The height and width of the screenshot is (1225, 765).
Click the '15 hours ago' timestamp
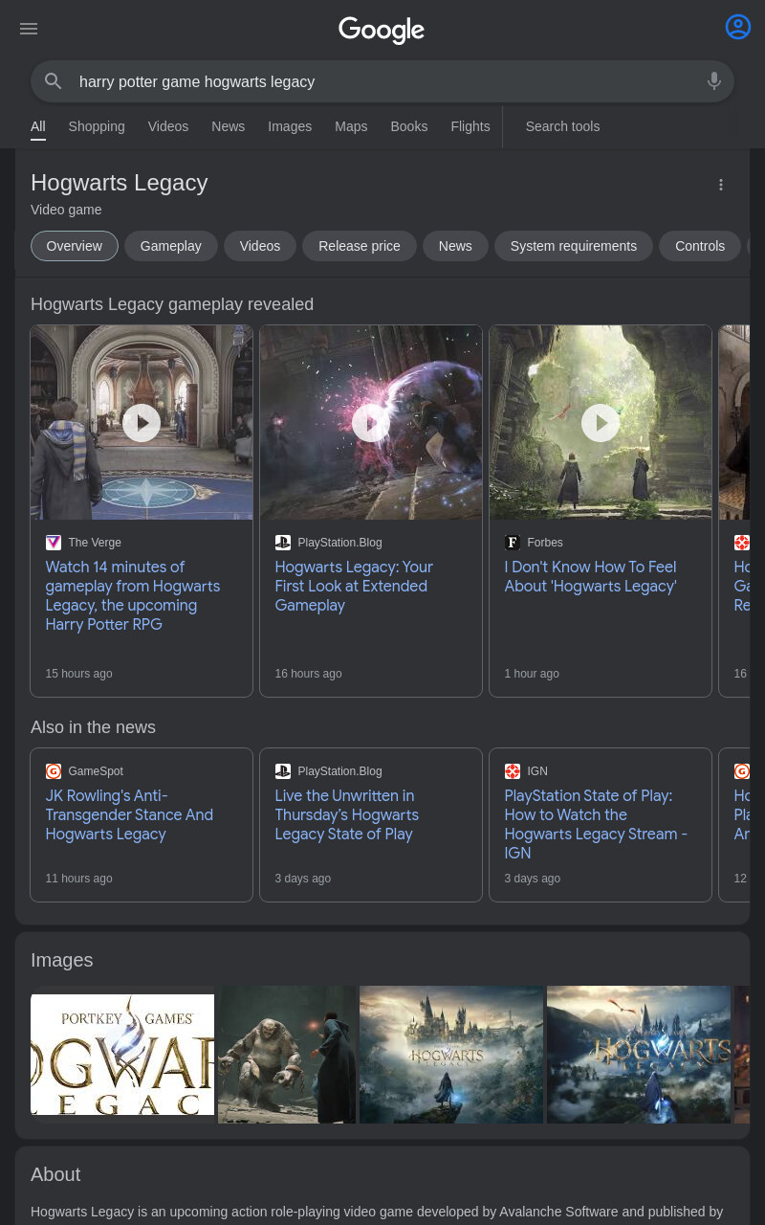79,674
